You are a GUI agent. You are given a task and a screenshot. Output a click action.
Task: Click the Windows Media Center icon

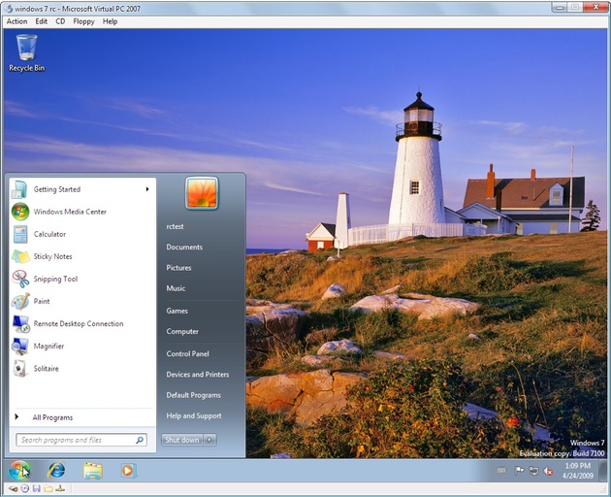pos(19,212)
